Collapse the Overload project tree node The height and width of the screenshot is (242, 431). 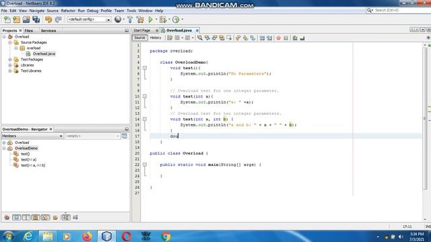4,37
